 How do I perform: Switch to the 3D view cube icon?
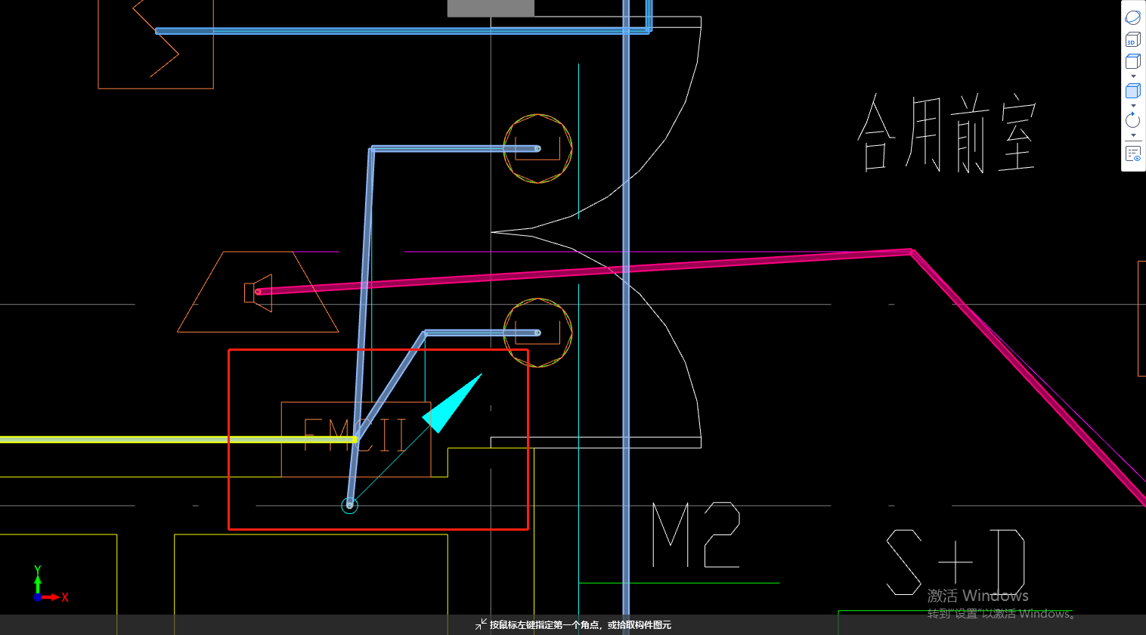pos(1132,39)
